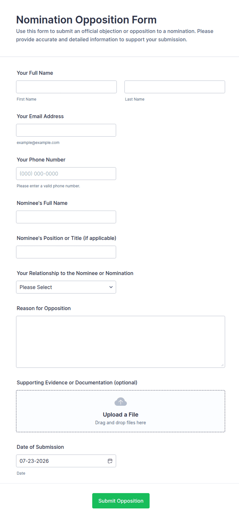The width and height of the screenshot is (239, 521).
Task: Focus the First Name input field
Action: [x=66, y=87]
